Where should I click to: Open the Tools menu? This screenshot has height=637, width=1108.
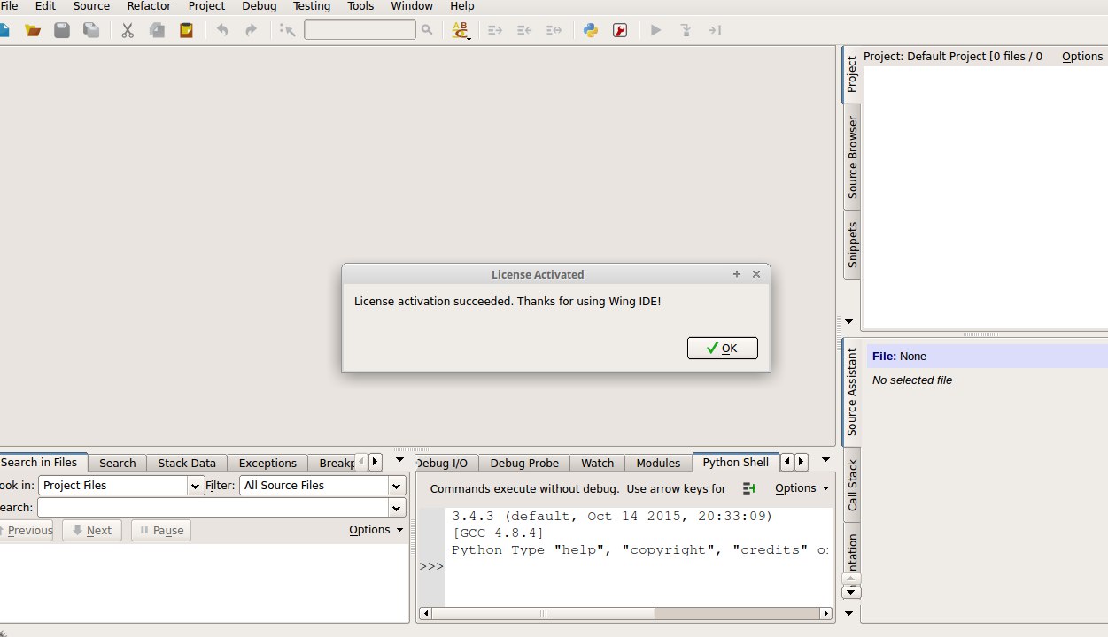[360, 6]
